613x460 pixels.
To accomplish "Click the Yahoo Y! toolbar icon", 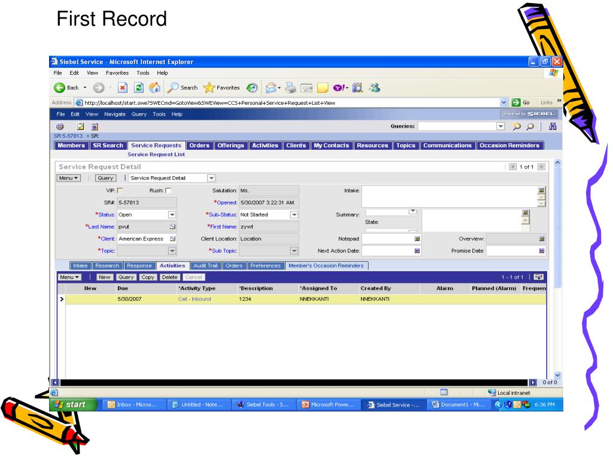I will tap(339, 87).
